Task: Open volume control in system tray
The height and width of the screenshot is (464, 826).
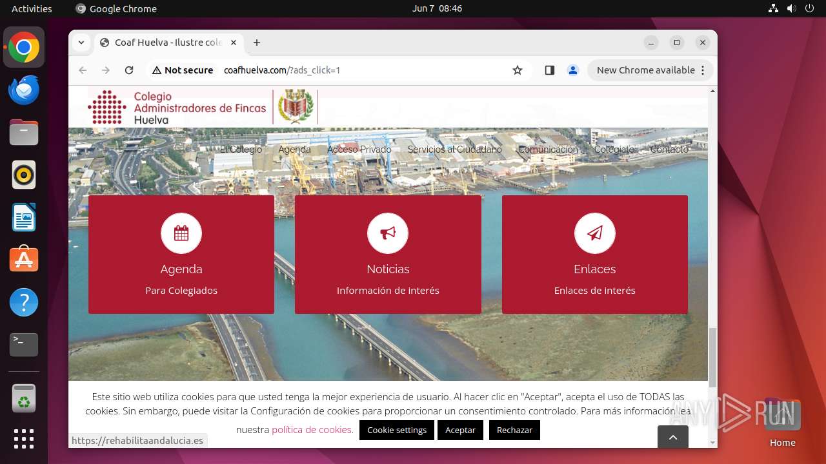Action: pos(792,8)
